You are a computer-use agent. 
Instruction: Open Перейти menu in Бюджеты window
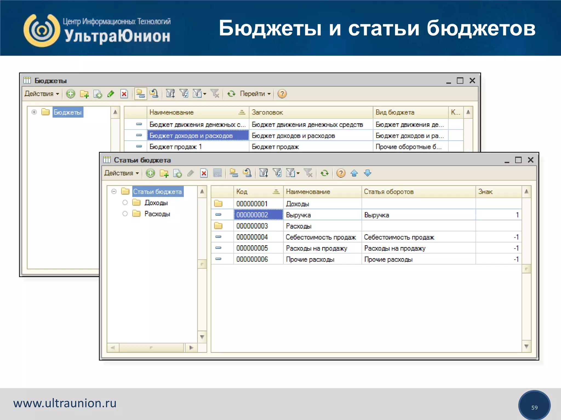click(x=255, y=94)
